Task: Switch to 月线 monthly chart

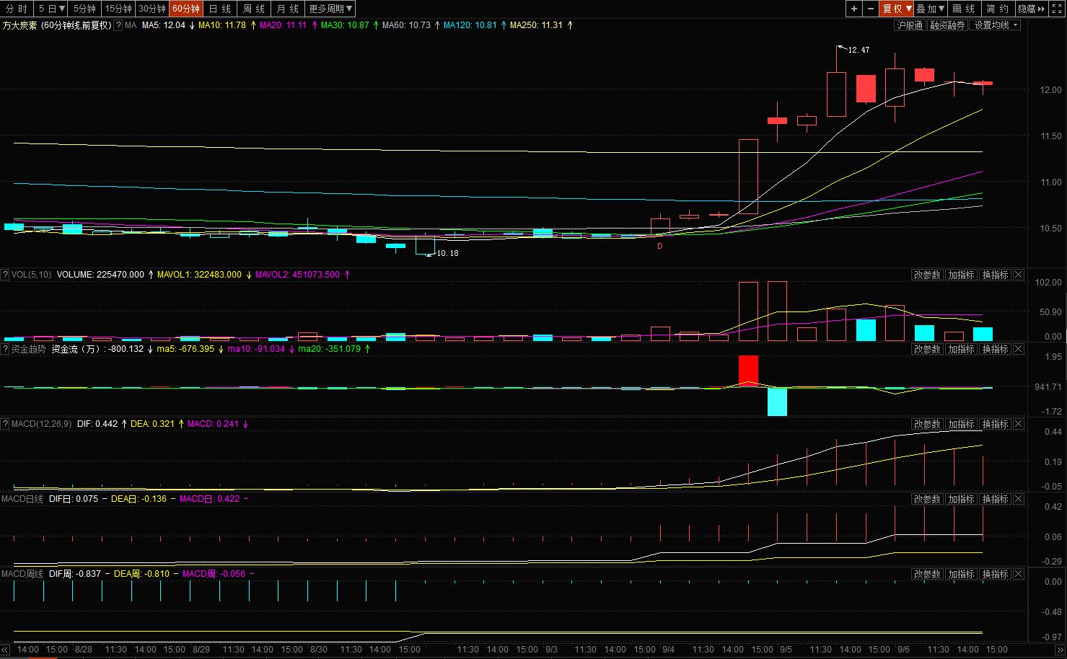Action: (288, 9)
